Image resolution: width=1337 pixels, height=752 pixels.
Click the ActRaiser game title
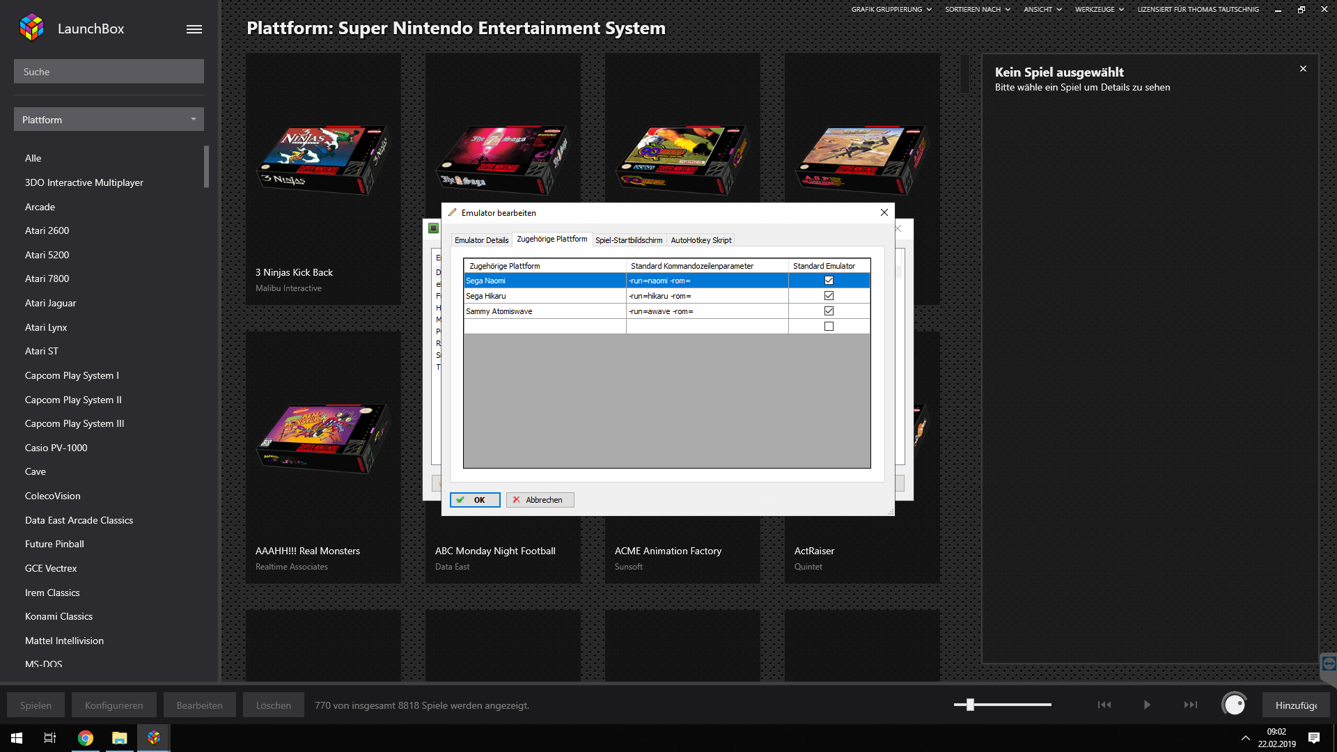(814, 551)
